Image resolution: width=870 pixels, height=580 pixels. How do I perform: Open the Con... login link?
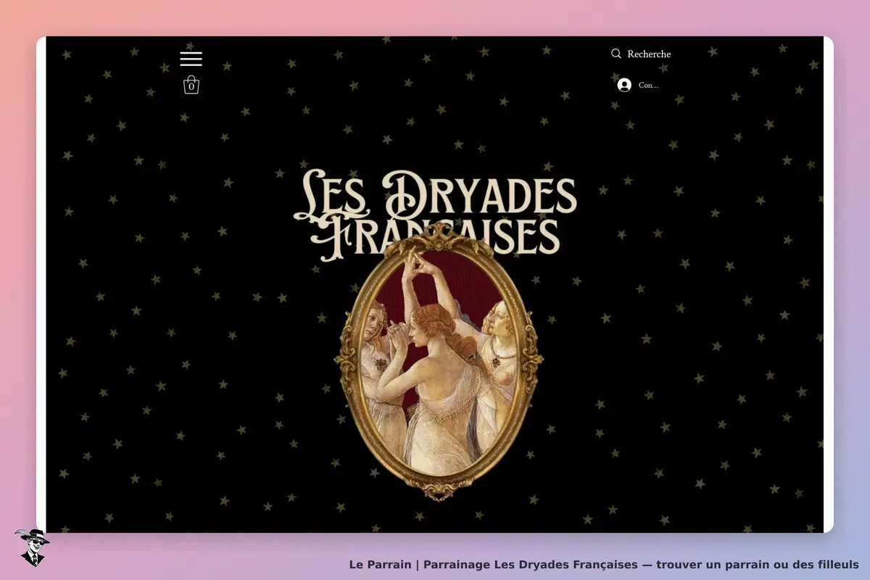click(648, 85)
